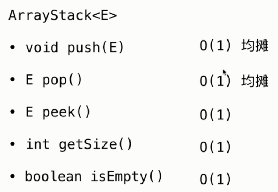This screenshot has height=192, width=278.
Task: Select the int getSize() method text
Action: point(79,144)
